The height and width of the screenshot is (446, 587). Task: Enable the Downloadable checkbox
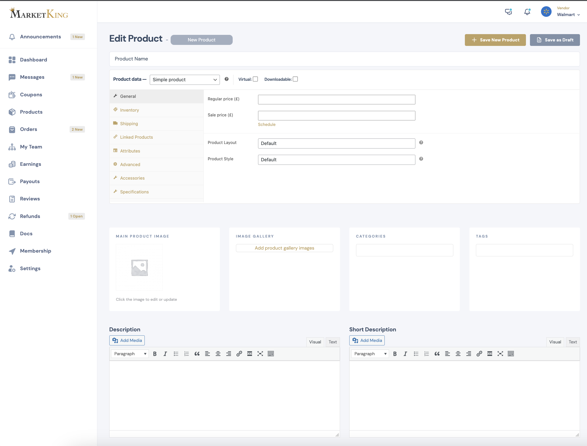pyautogui.click(x=295, y=79)
